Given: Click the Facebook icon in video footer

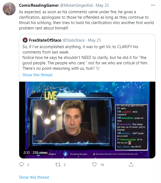Looking at the screenshot, I should pos(65,154).
